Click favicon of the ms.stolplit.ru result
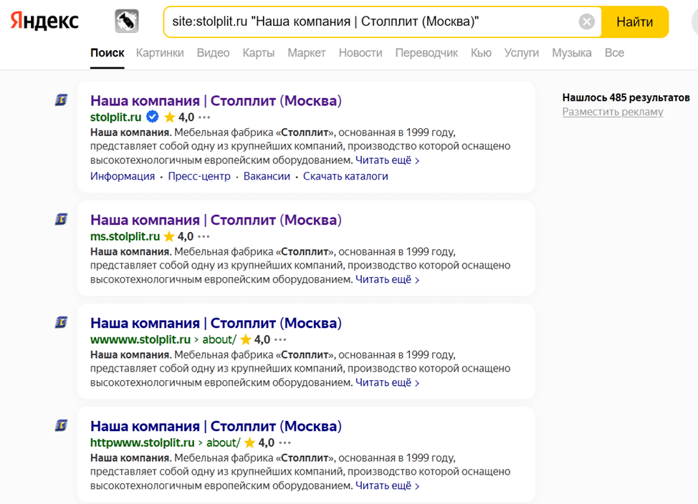The height and width of the screenshot is (504, 698). 62,219
